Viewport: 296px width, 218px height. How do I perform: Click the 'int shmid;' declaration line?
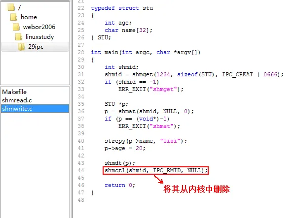pyautogui.click(x=121, y=67)
